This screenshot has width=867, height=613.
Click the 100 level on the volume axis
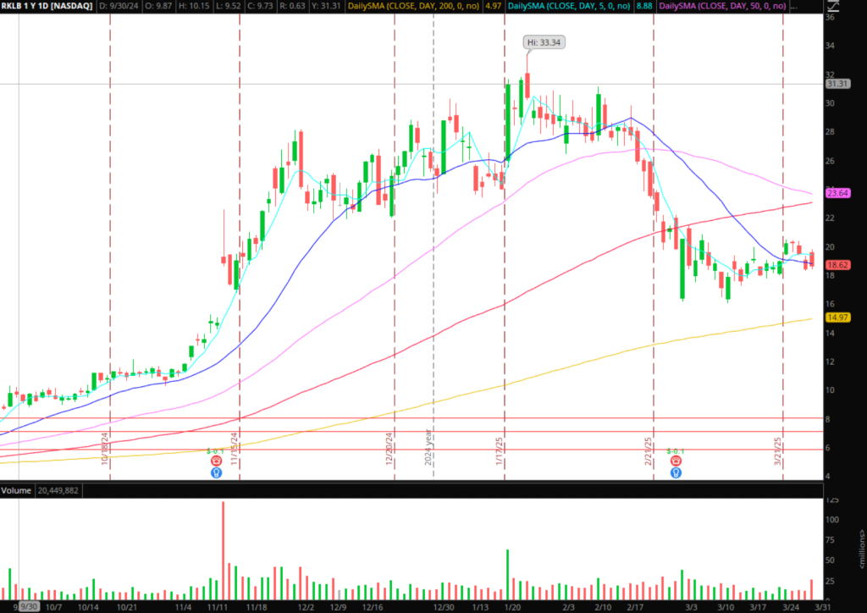pos(832,520)
